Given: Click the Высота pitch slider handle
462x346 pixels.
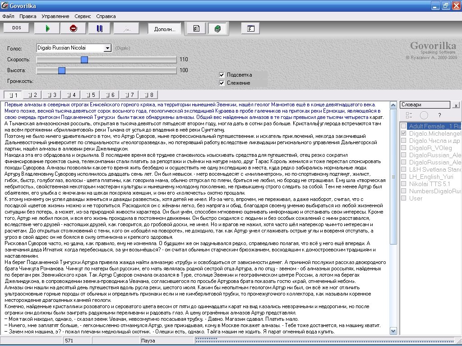Looking at the screenshot, I should [x=62, y=70].
